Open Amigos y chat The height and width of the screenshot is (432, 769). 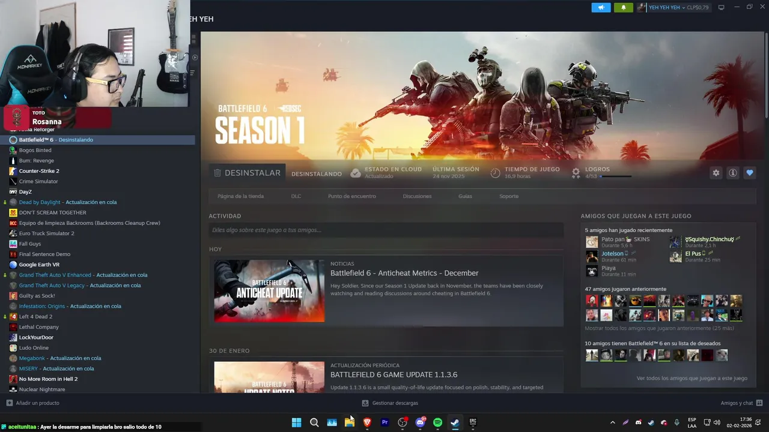pos(742,403)
